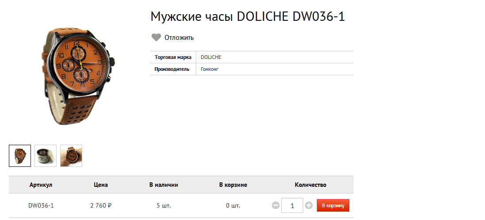Add item with В корзину button
This screenshot has height=220, width=485.
click(x=333, y=205)
